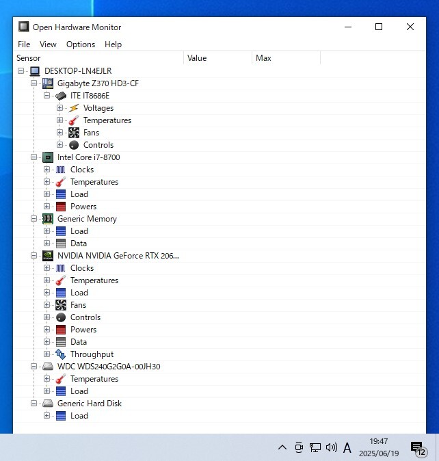Collapse the Generic Hard Disk node
Screen dimensions: 439x461
[34, 404]
